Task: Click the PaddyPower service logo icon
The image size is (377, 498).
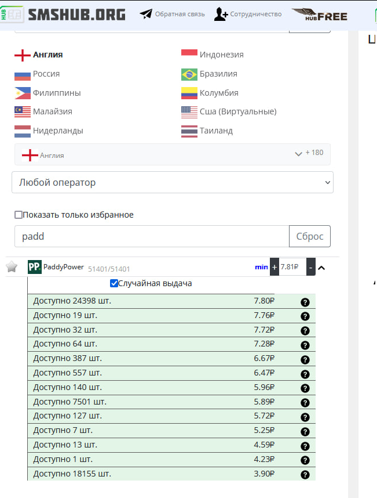Action: pyautogui.click(x=35, y=267)
